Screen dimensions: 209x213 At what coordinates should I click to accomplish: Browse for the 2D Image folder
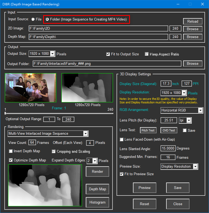193,29
